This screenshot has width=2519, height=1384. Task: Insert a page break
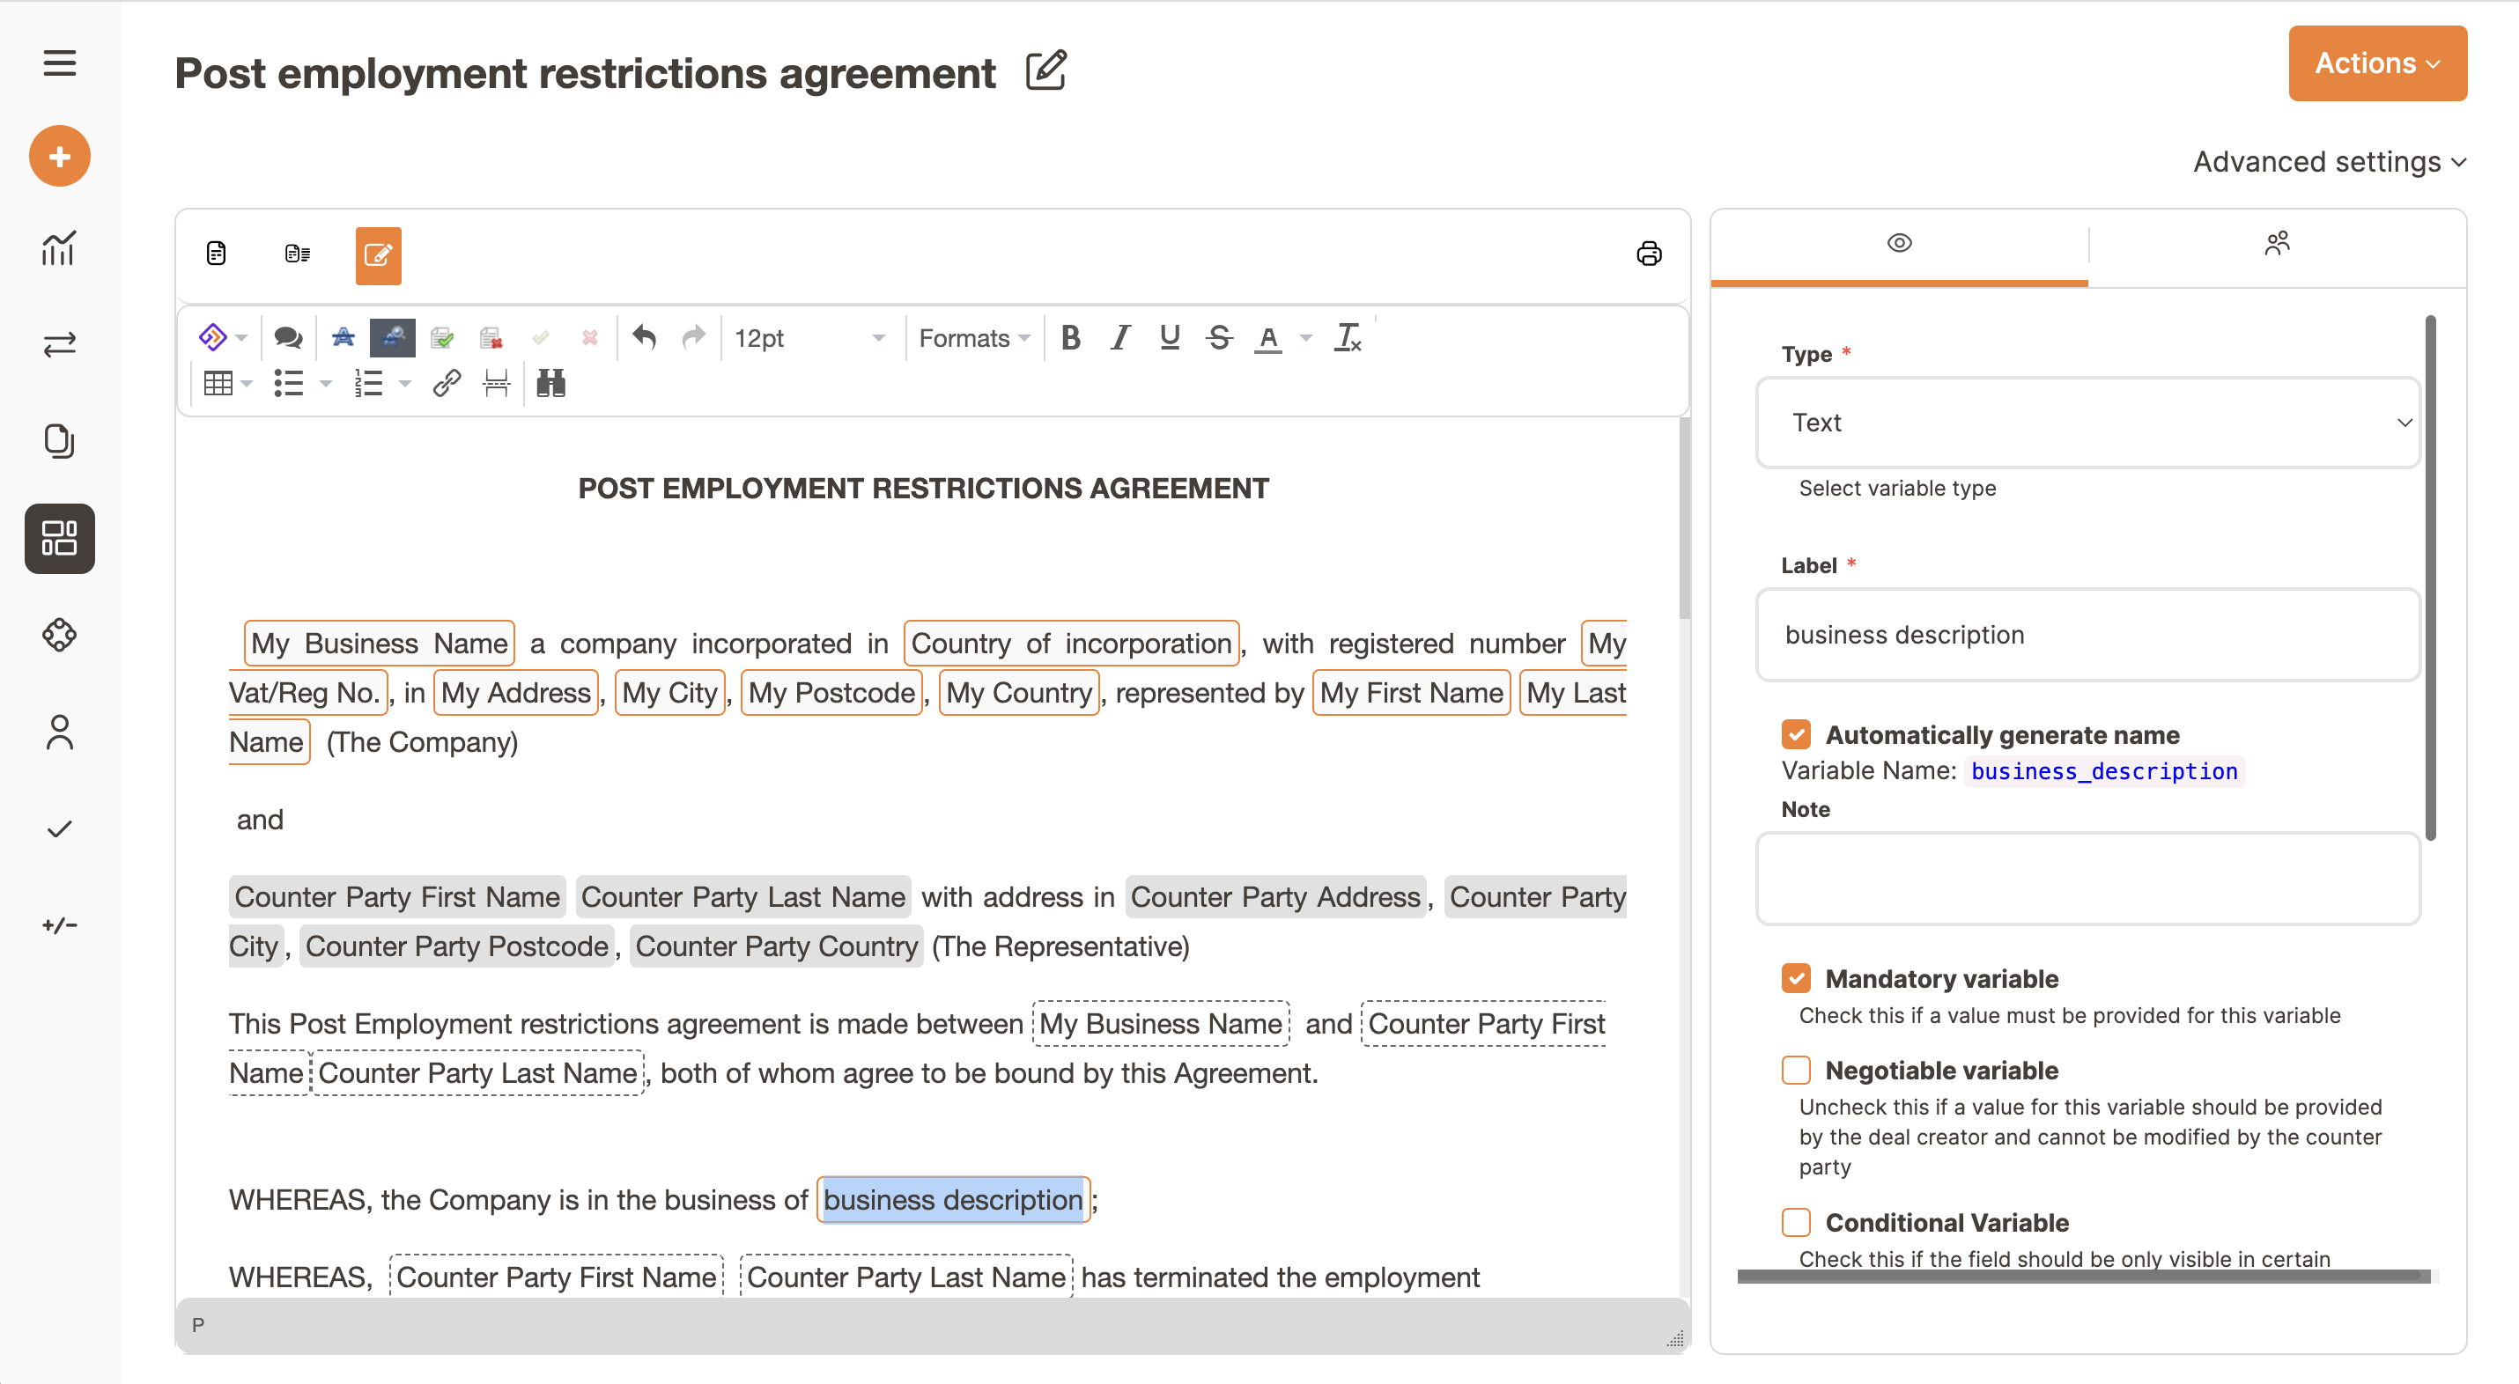click(x=497, y=383)
